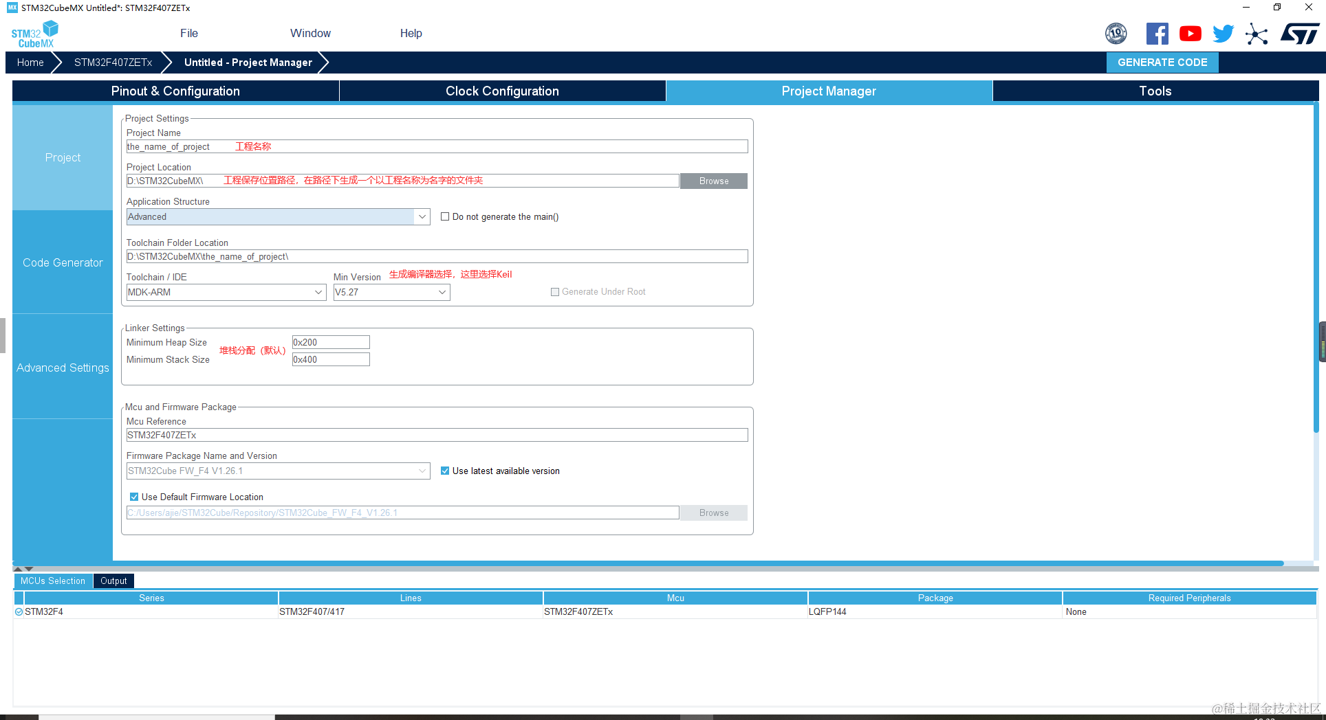Sort by Series column header
The image size is (1326, 720).
point(151,598)
